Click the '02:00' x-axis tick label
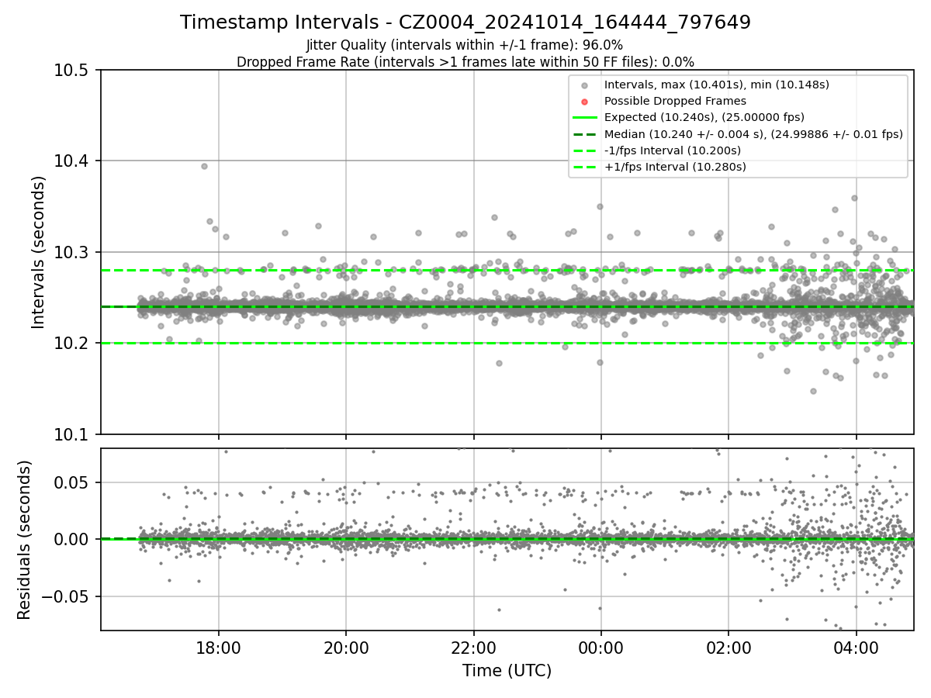The width and height of the screenshot is (931, 698). [x=729, y=647]
